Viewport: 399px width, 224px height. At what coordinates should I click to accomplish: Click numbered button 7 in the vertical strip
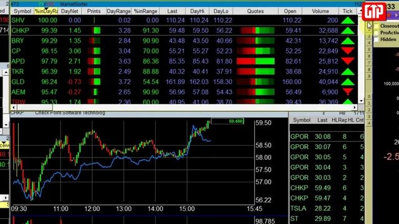coord(369,63)
